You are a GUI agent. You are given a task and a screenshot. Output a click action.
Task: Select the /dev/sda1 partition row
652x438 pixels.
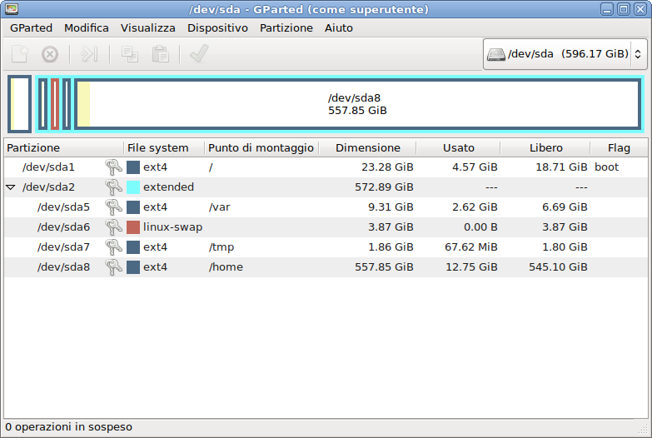pyautogui.click(x=326, y=167)
